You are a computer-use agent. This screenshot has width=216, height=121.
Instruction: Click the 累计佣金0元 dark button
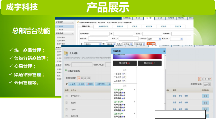149,63
